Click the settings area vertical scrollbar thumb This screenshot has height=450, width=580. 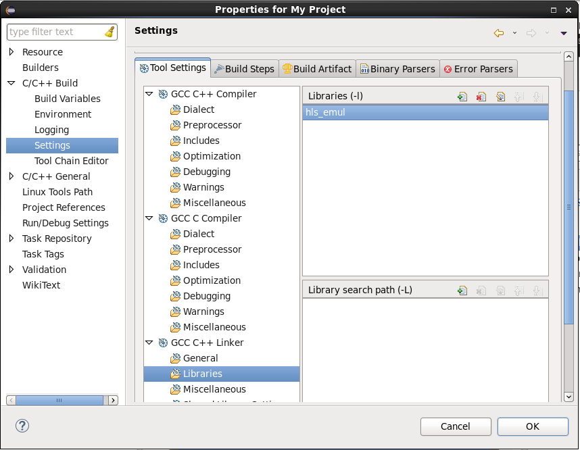point(569,207)
